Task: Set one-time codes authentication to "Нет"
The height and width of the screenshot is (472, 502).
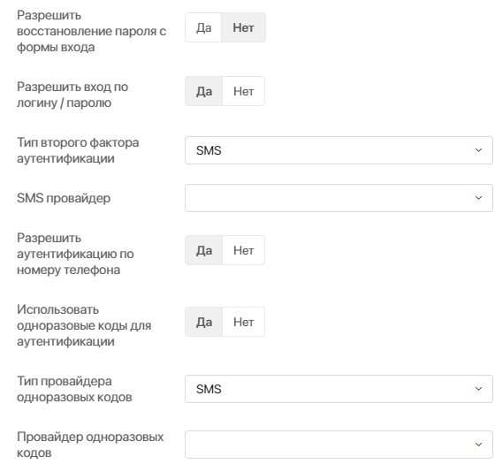Action: tap(243, 322)
